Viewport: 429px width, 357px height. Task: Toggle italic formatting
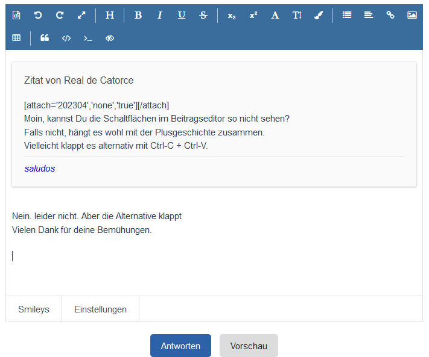160,15
